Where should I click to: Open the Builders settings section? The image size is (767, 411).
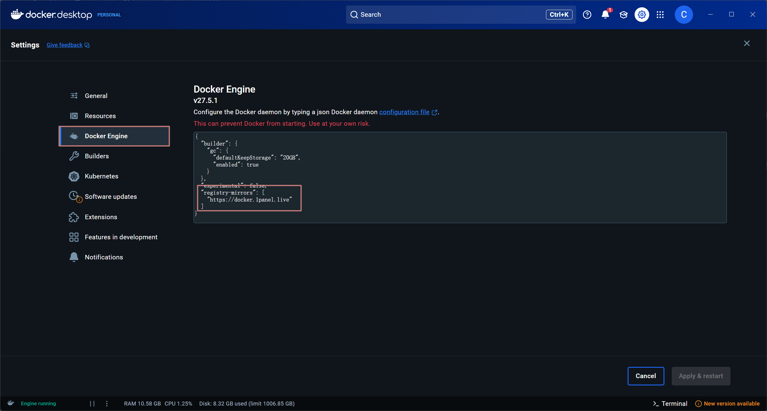click(x=114, y=156)
